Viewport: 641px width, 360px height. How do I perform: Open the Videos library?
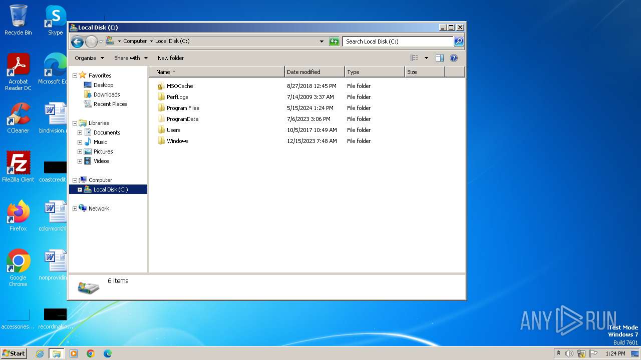101,161
